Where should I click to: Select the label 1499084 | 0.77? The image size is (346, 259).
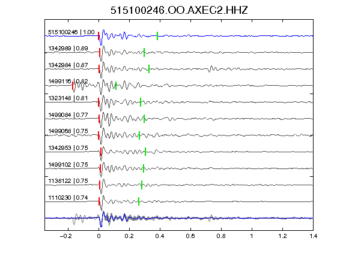68,115
